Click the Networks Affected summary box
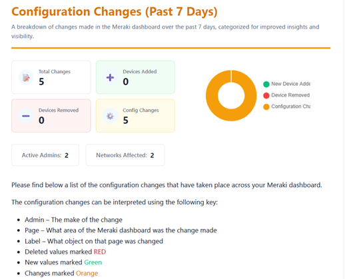The image size is (345, 279). pos(125,155)
